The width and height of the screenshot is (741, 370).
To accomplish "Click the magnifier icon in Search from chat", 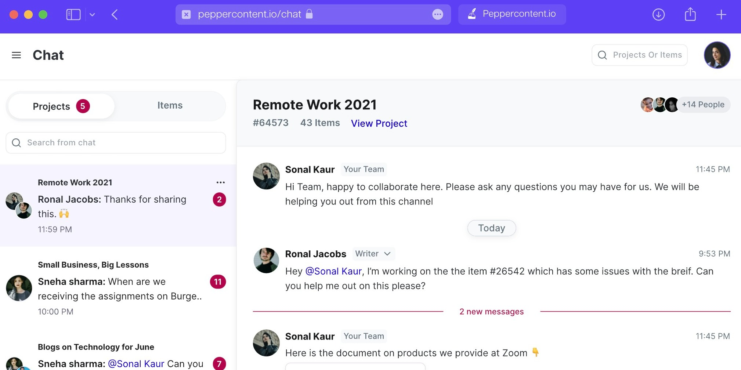I will (17, 143).
